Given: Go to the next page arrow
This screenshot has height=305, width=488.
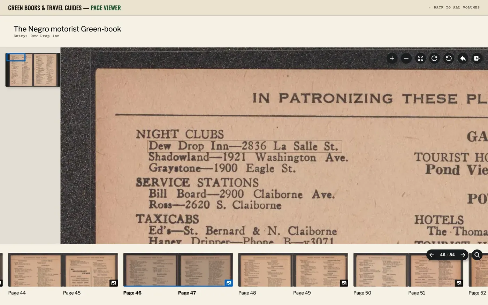Looking at the screenshot, I should pos(463,255).
